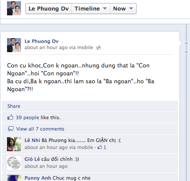View all 7 comments

pyautogui.click(x=40, y=129)
